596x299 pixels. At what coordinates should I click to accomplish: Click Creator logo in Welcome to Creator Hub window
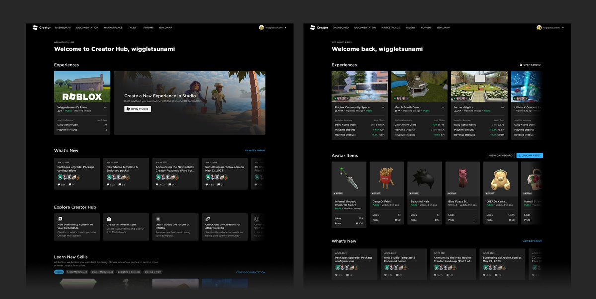point(42,28)
